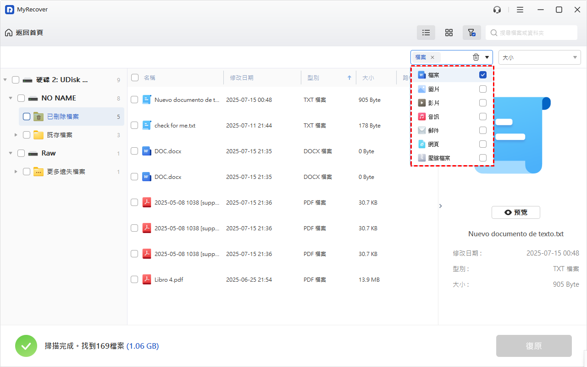Collapse the 硬碟 2: UDisk tree node
587x367 pixels.
click(5, 80)
